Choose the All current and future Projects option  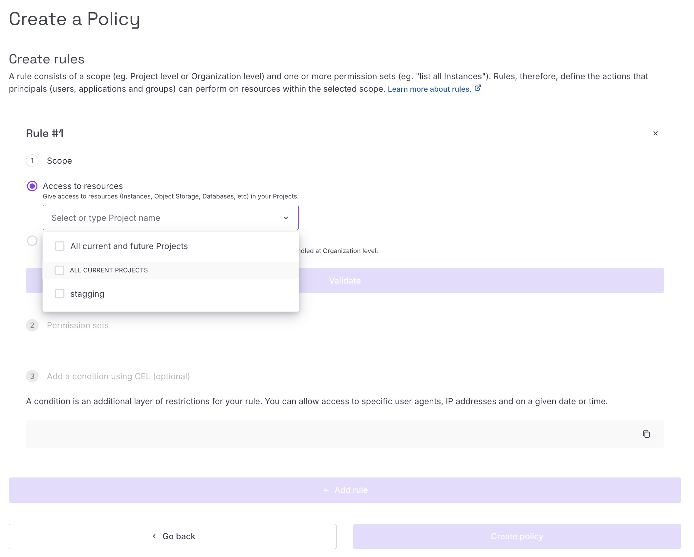[x=171, y=246]
